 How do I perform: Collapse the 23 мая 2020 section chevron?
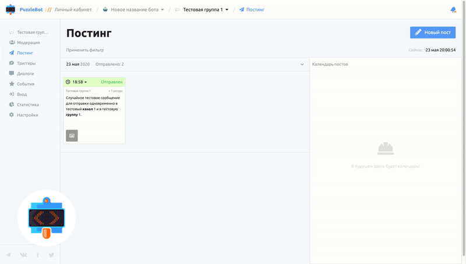click(302, 64)
